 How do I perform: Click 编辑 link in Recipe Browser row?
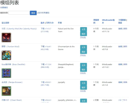(120, 82)
